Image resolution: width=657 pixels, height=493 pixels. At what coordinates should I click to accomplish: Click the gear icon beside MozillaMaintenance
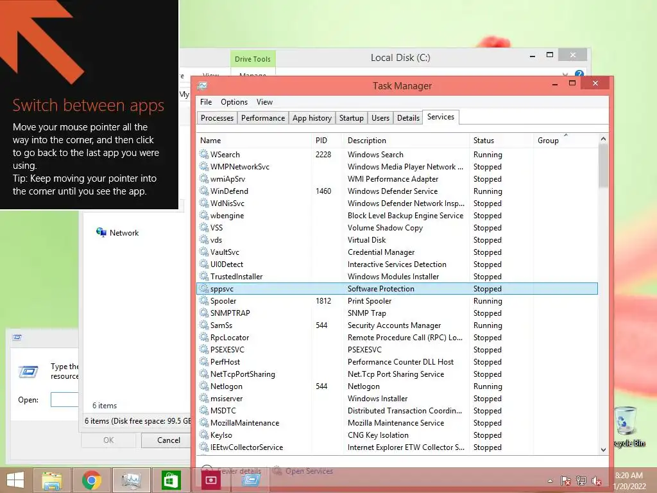(204, 422)
